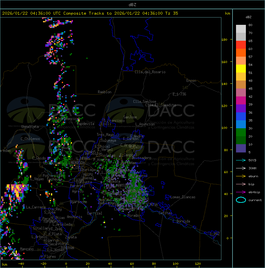Viewport: 265px width, 268px height.
Task: Click the 'Ramblon' map label
Action: [x=104, y=92]
